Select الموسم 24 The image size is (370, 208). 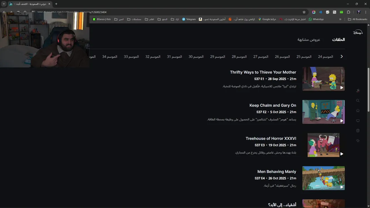tap(325, 57)
